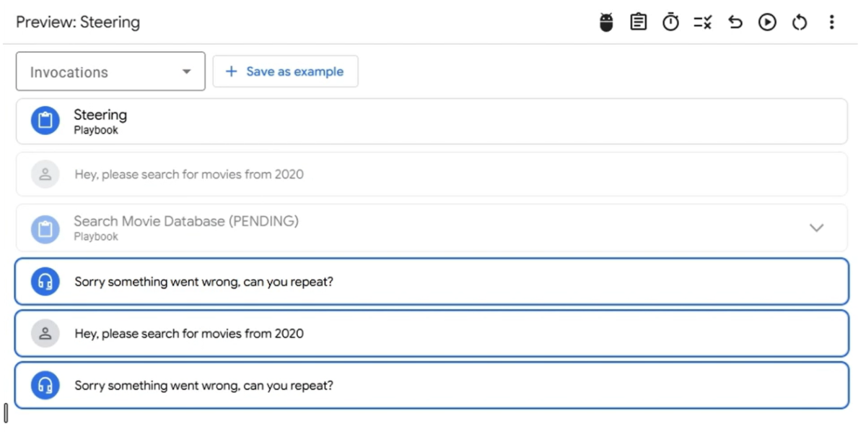Click headset agent icon on first error reply
This screenshot has width=866, height=432.
45,282
